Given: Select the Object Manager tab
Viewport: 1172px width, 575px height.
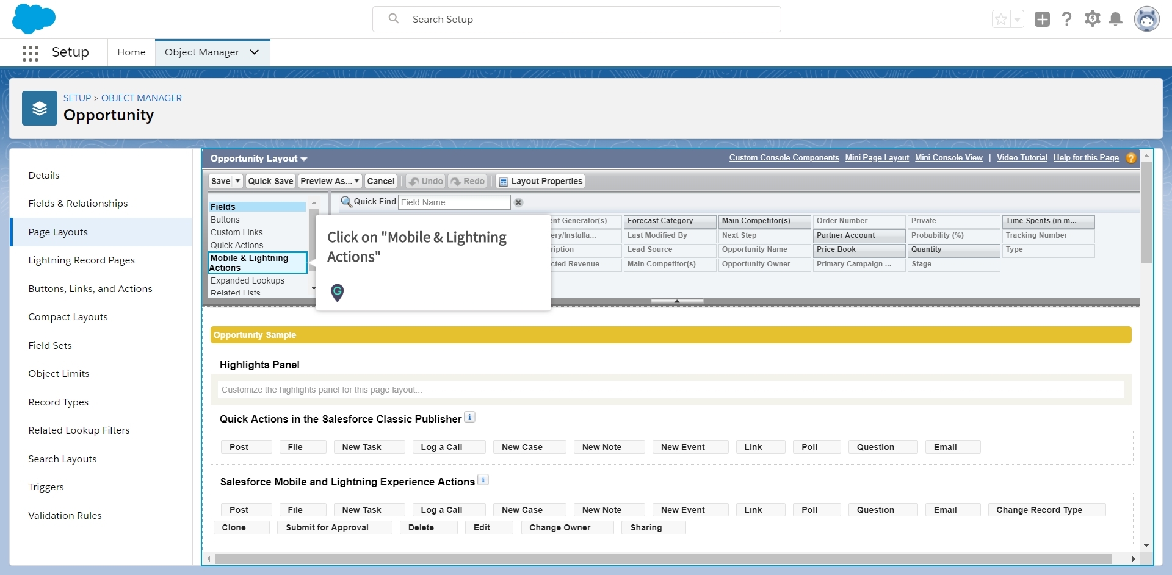Looking at the screenshot, I should pos(201,52).
